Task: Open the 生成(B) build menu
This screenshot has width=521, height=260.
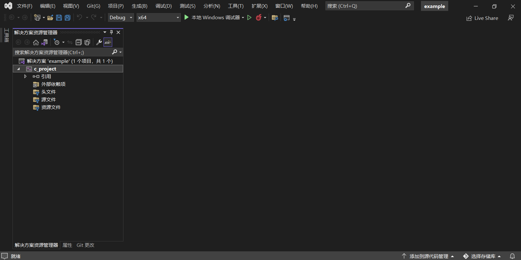Action: click(x=139, y=6)
